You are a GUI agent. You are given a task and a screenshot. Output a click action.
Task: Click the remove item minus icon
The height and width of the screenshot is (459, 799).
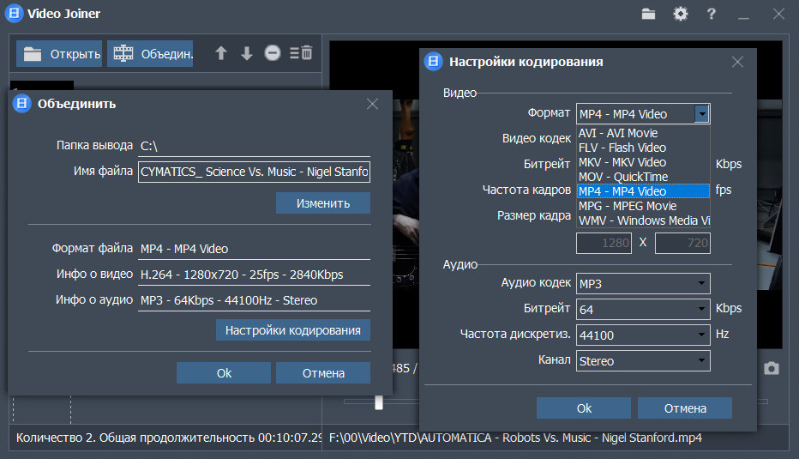[x=273, y=53]
